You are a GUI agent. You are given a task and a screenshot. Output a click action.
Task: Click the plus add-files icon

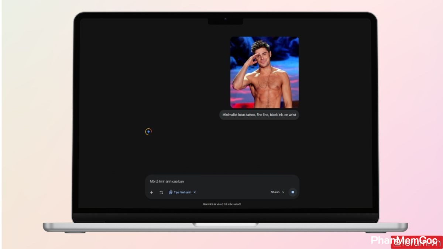tap(151, 192)
